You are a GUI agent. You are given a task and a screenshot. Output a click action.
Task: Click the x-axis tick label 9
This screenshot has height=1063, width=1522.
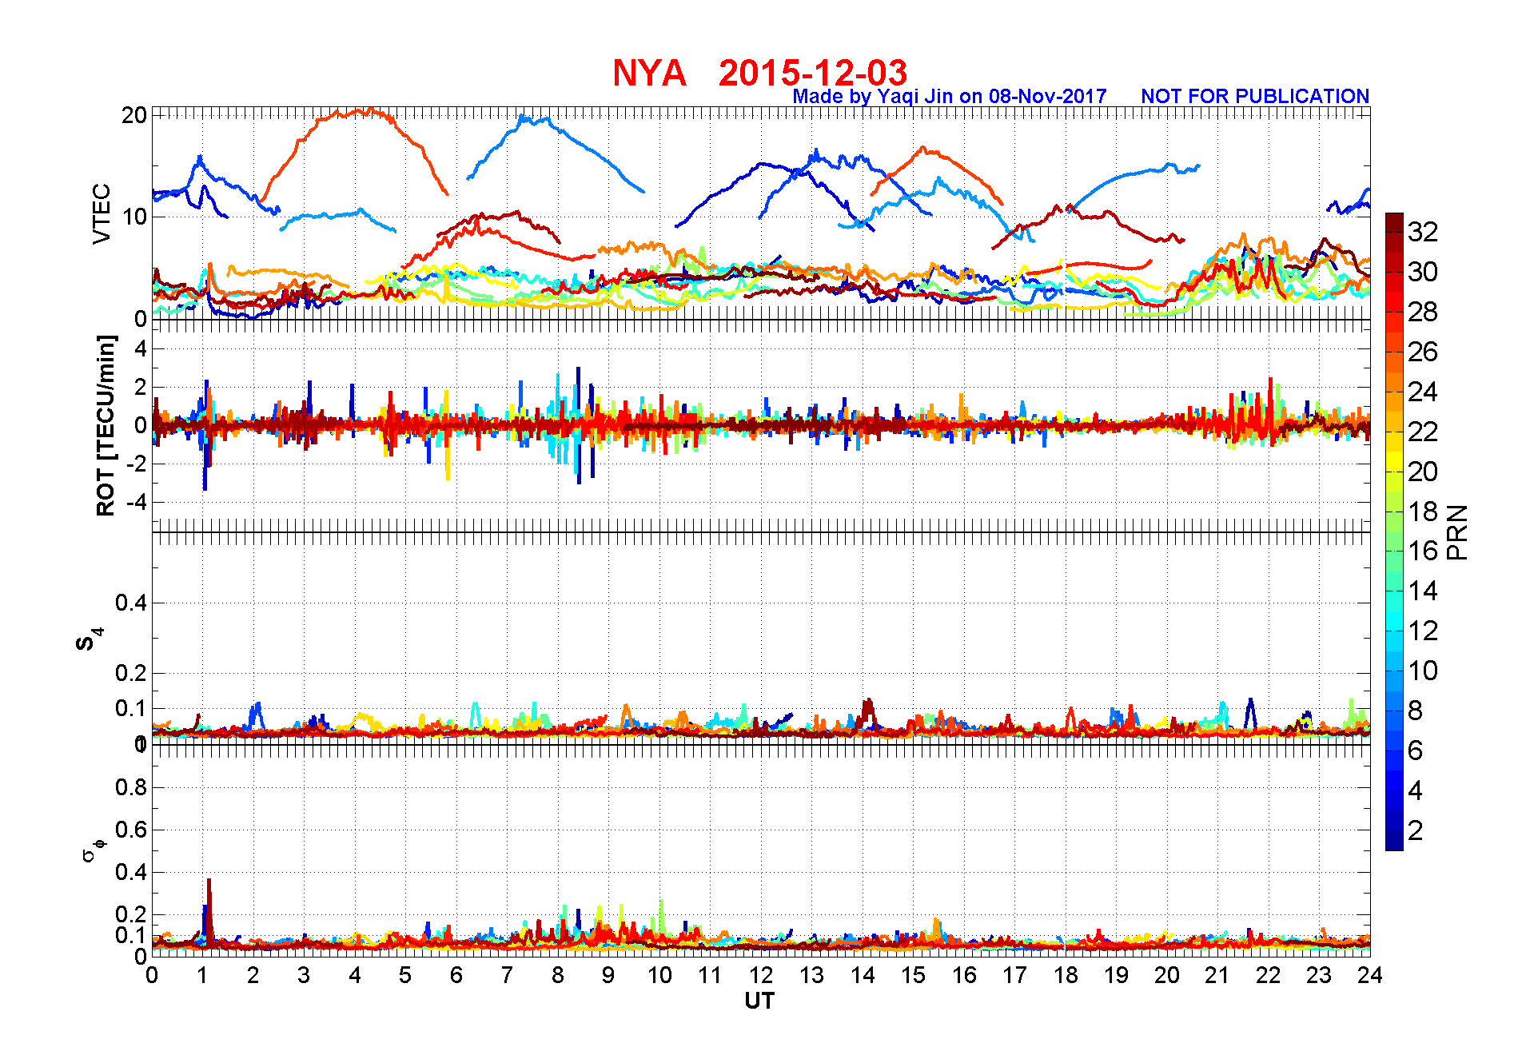608,975
